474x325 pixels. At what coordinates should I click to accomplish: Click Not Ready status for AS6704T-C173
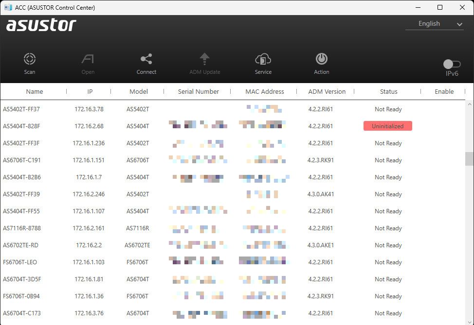click(x=388, y=313)
